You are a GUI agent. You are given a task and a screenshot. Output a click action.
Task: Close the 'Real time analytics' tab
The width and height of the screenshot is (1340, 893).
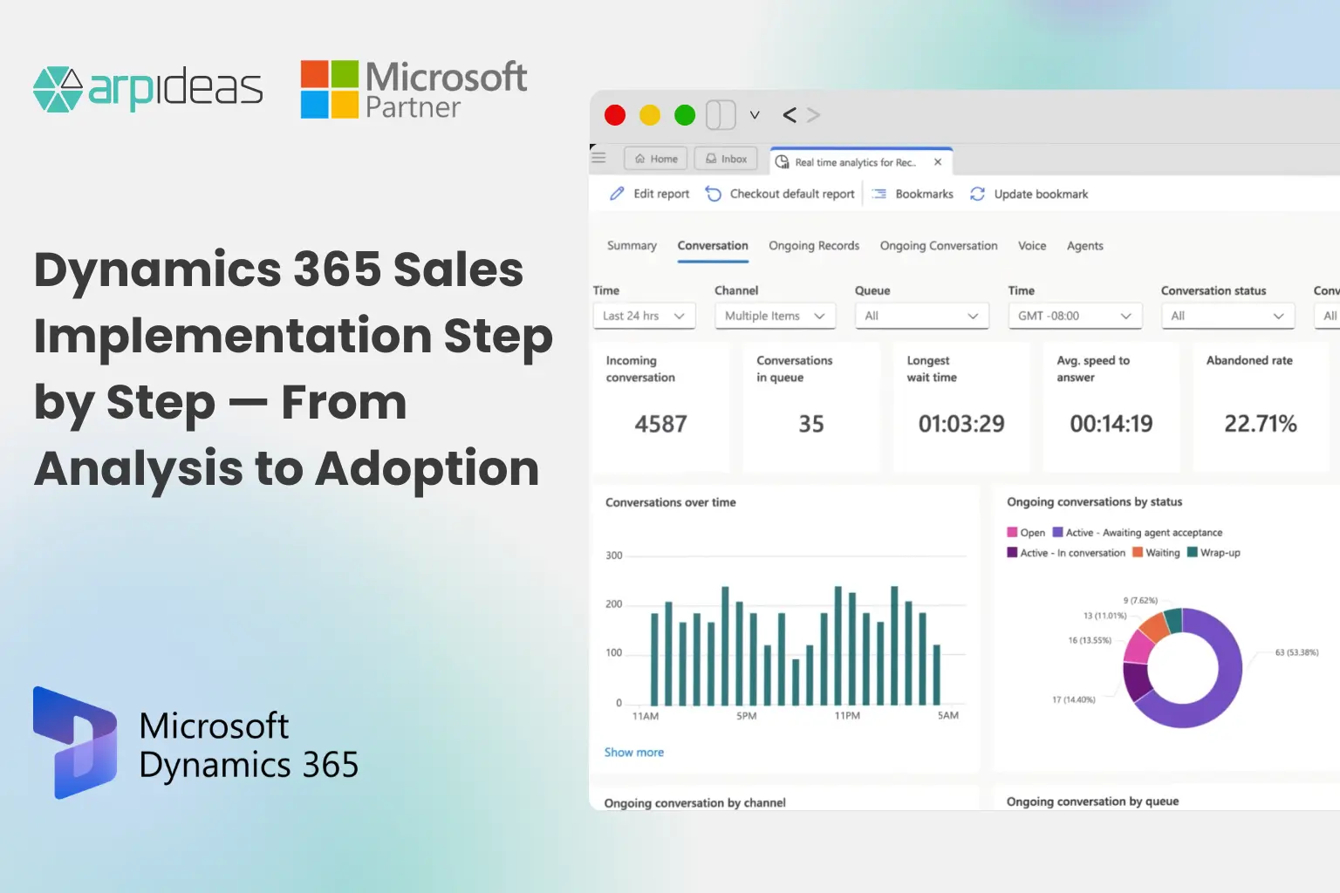[938, 161]
